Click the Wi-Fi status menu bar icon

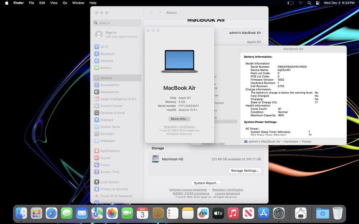click(300, 3)
